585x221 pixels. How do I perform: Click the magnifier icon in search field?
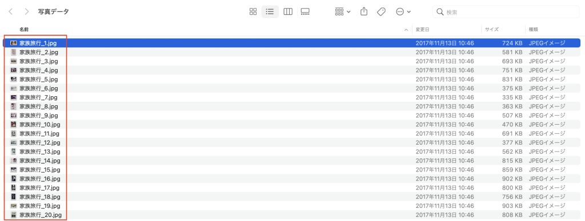click(x=440, y=12)
